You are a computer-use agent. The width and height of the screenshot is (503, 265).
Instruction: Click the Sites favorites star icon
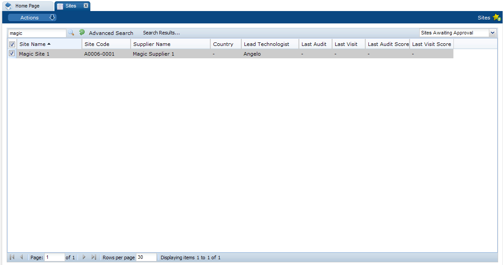pos(497,17)
